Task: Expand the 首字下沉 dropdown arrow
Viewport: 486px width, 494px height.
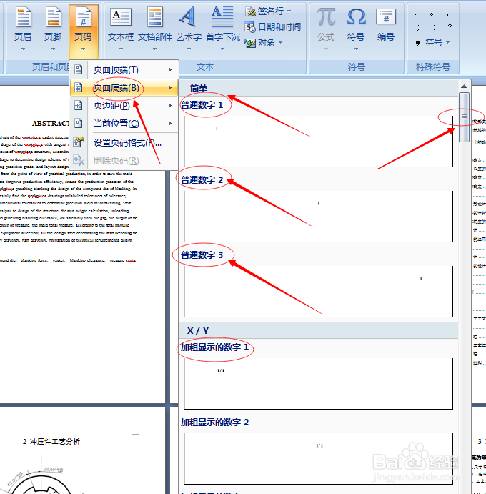Action: [223, 49]
